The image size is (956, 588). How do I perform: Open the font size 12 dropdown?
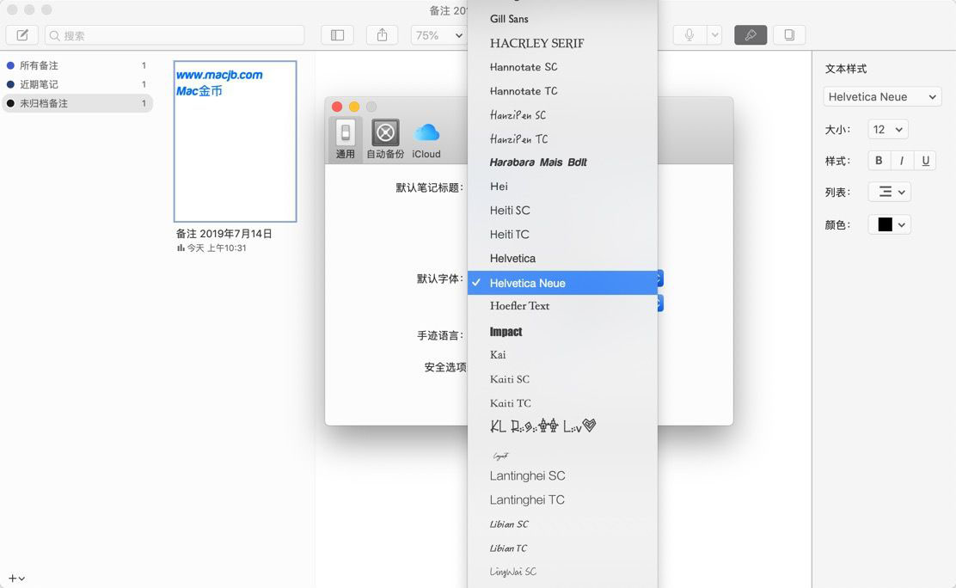[x=888, y=129]
